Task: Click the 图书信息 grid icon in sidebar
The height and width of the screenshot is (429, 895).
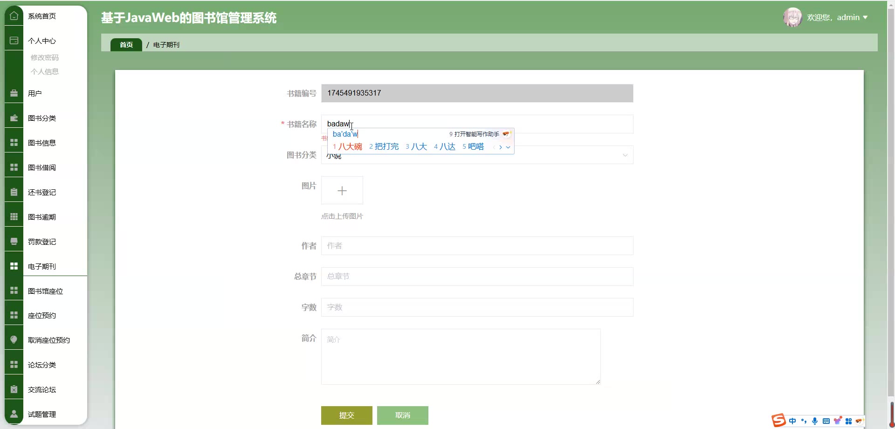Action: point(14,143)
